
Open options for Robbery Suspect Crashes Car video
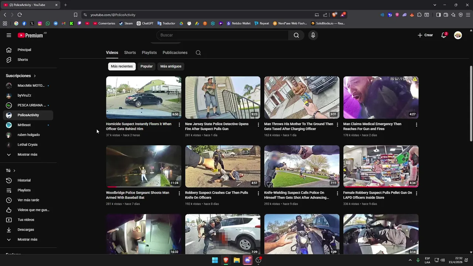point(258,193)
